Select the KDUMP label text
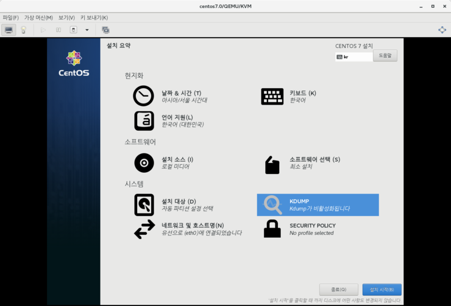The width and height of the screenshot is (451, 306). [x=299, y=201]
